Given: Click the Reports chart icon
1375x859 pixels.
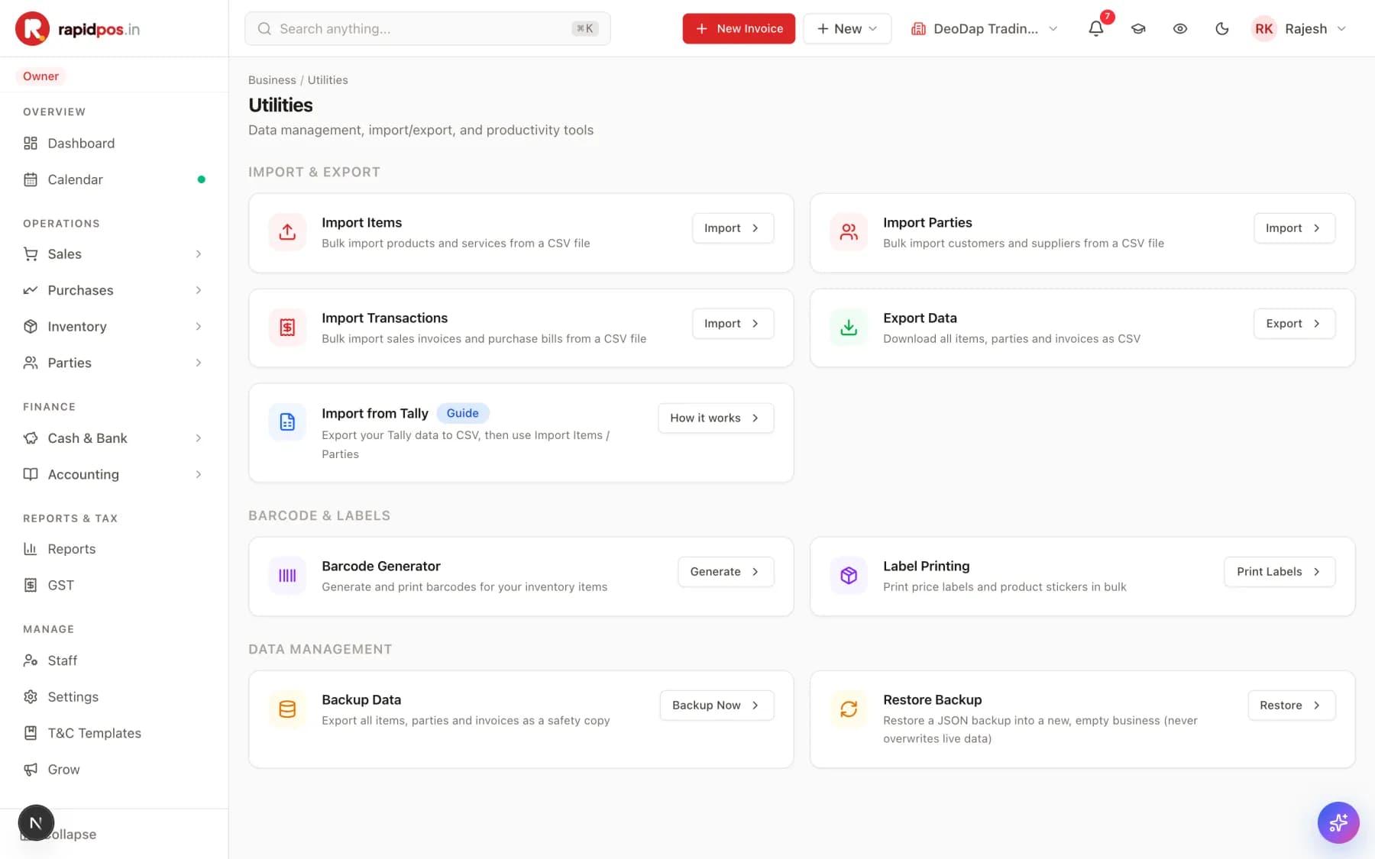Looking at the screenshot, I should (x=31, y=549).
